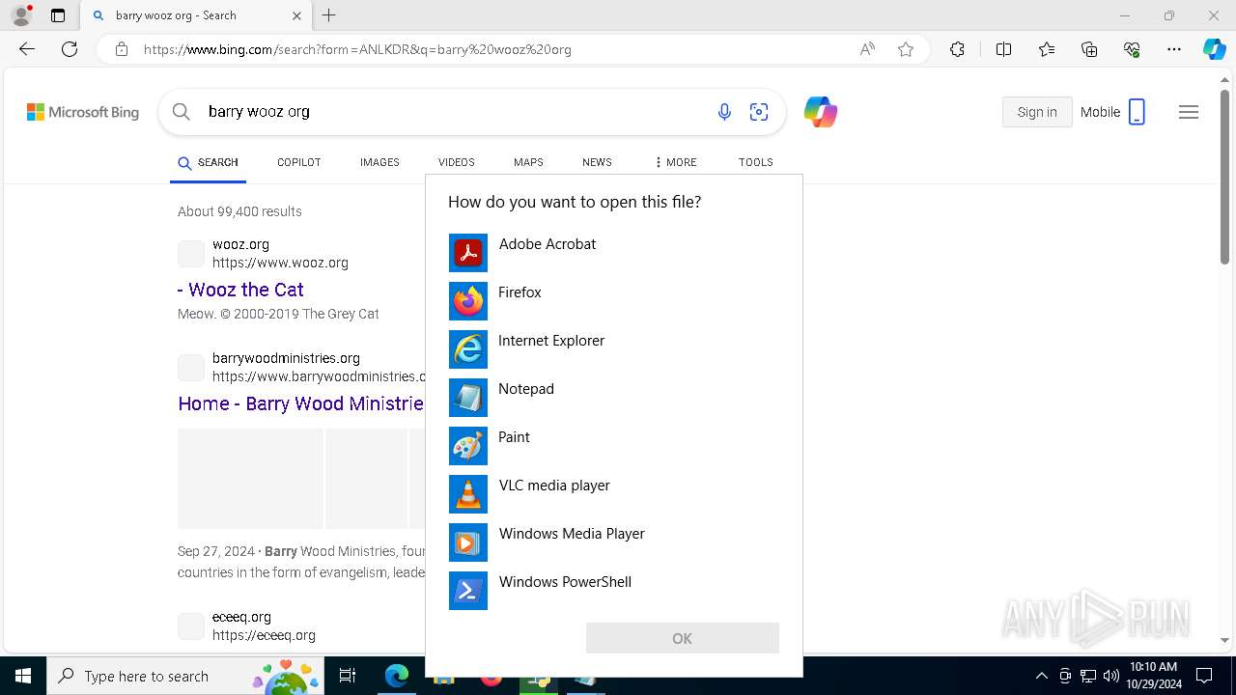Choose Firefox icon in the app list
1236x695 pixels.
coord(468,301)
